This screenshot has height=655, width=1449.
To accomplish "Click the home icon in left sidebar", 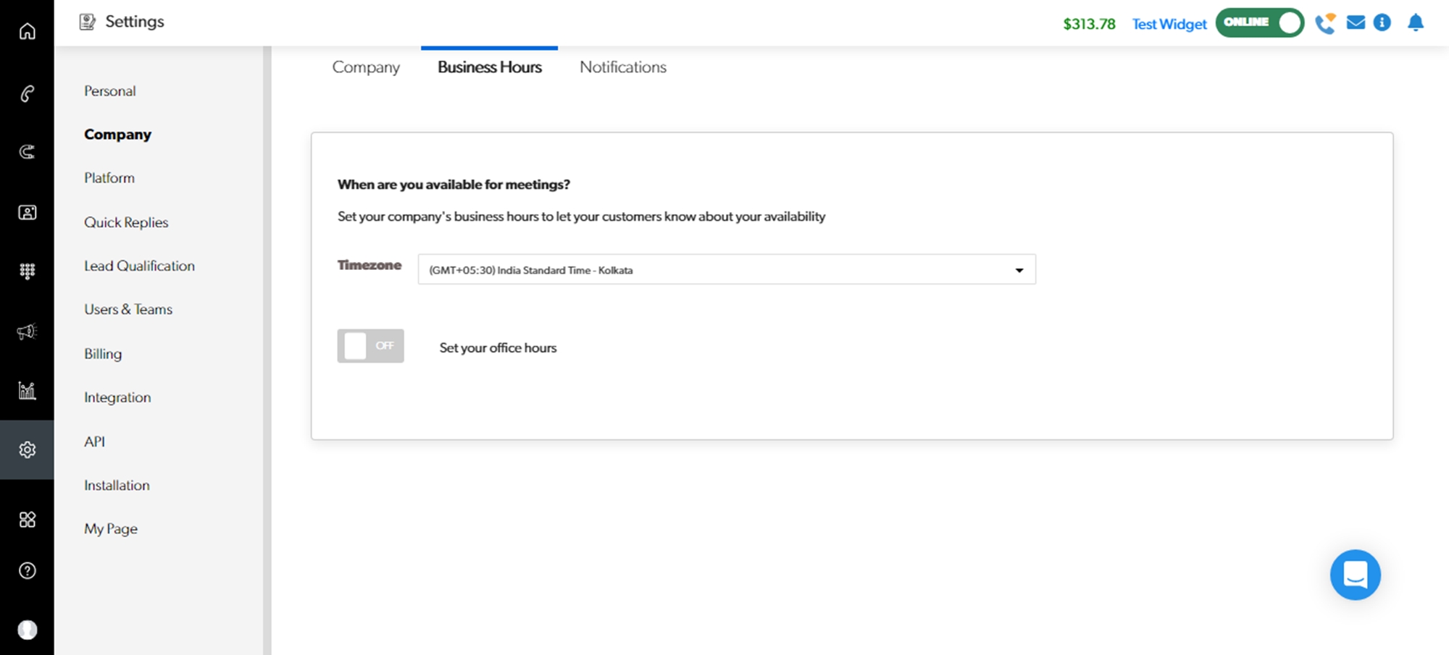I will [x=27, y=31].
